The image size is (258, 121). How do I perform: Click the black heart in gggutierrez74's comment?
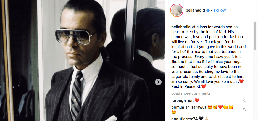pos(201,119)
